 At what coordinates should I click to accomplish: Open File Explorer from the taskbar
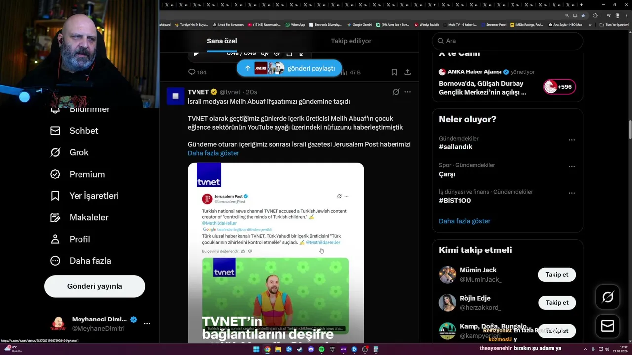(x=278, y=349)
